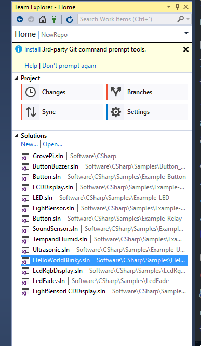
Task: Toggle the auto-hide pin icon
Action: click(x=177, y=7)
